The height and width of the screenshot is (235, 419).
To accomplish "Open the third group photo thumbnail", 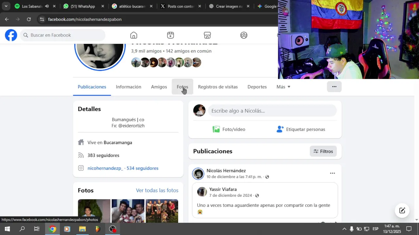I will point(162,211).
